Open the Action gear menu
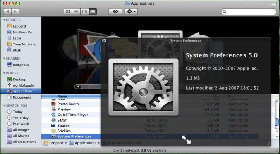Viewport: 280px width, 154px height. click(131, 12)
